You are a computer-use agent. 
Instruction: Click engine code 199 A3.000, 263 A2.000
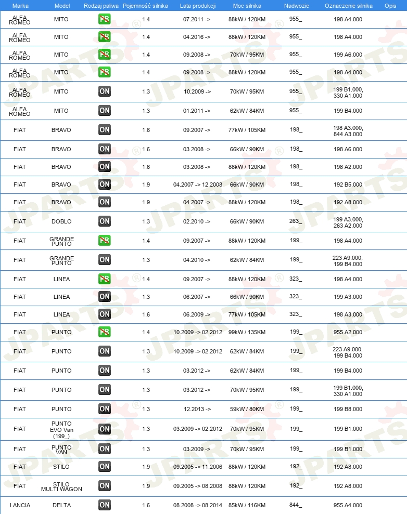click(x=348, y=222)
